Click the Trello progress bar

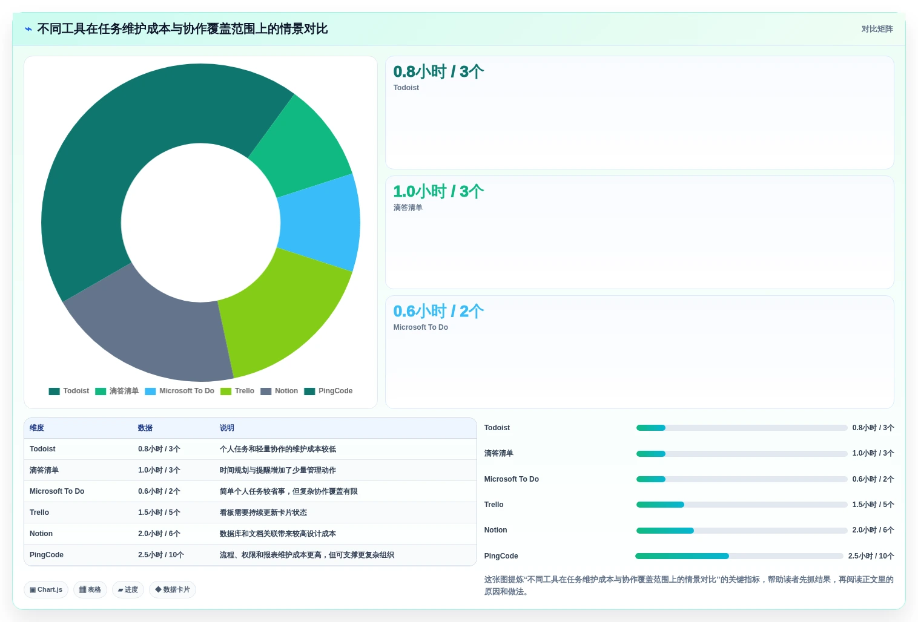click(x=742, y=505)
